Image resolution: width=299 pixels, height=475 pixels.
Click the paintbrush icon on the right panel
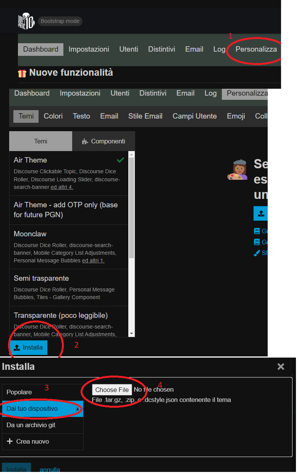tap(257, 253)
